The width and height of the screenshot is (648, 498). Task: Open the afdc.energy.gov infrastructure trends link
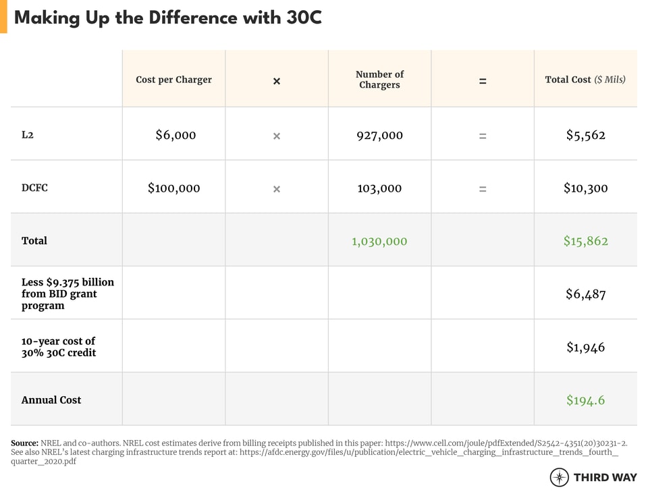[432, 453]
